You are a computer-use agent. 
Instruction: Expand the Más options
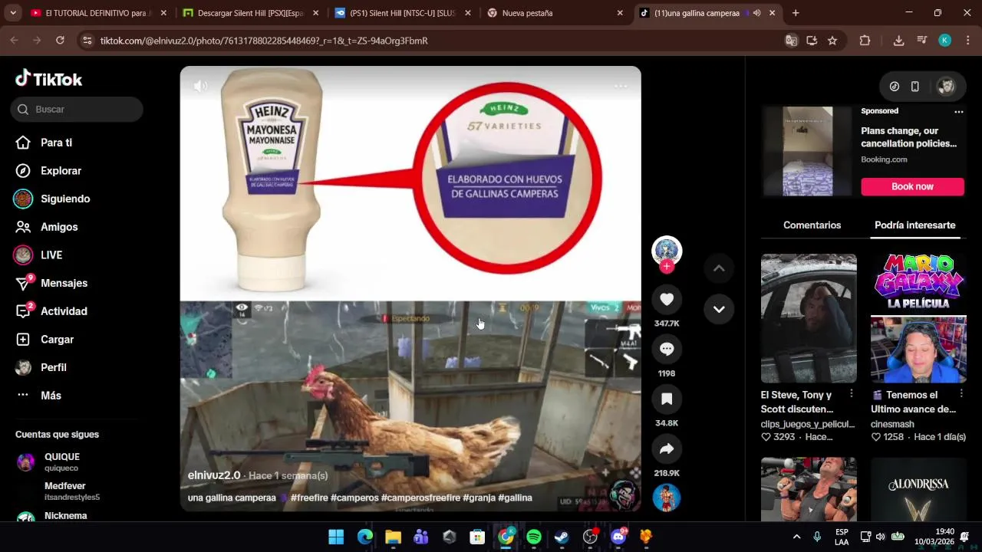(40, 396)
